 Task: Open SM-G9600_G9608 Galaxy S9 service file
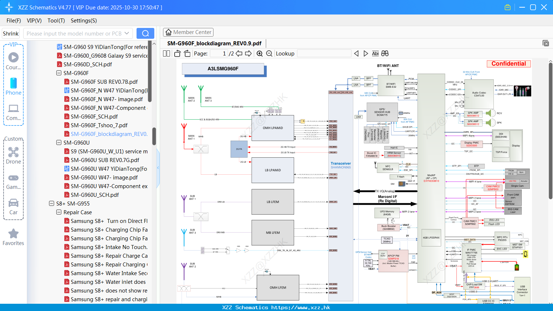pyautogui.click(x=102, y=55)
